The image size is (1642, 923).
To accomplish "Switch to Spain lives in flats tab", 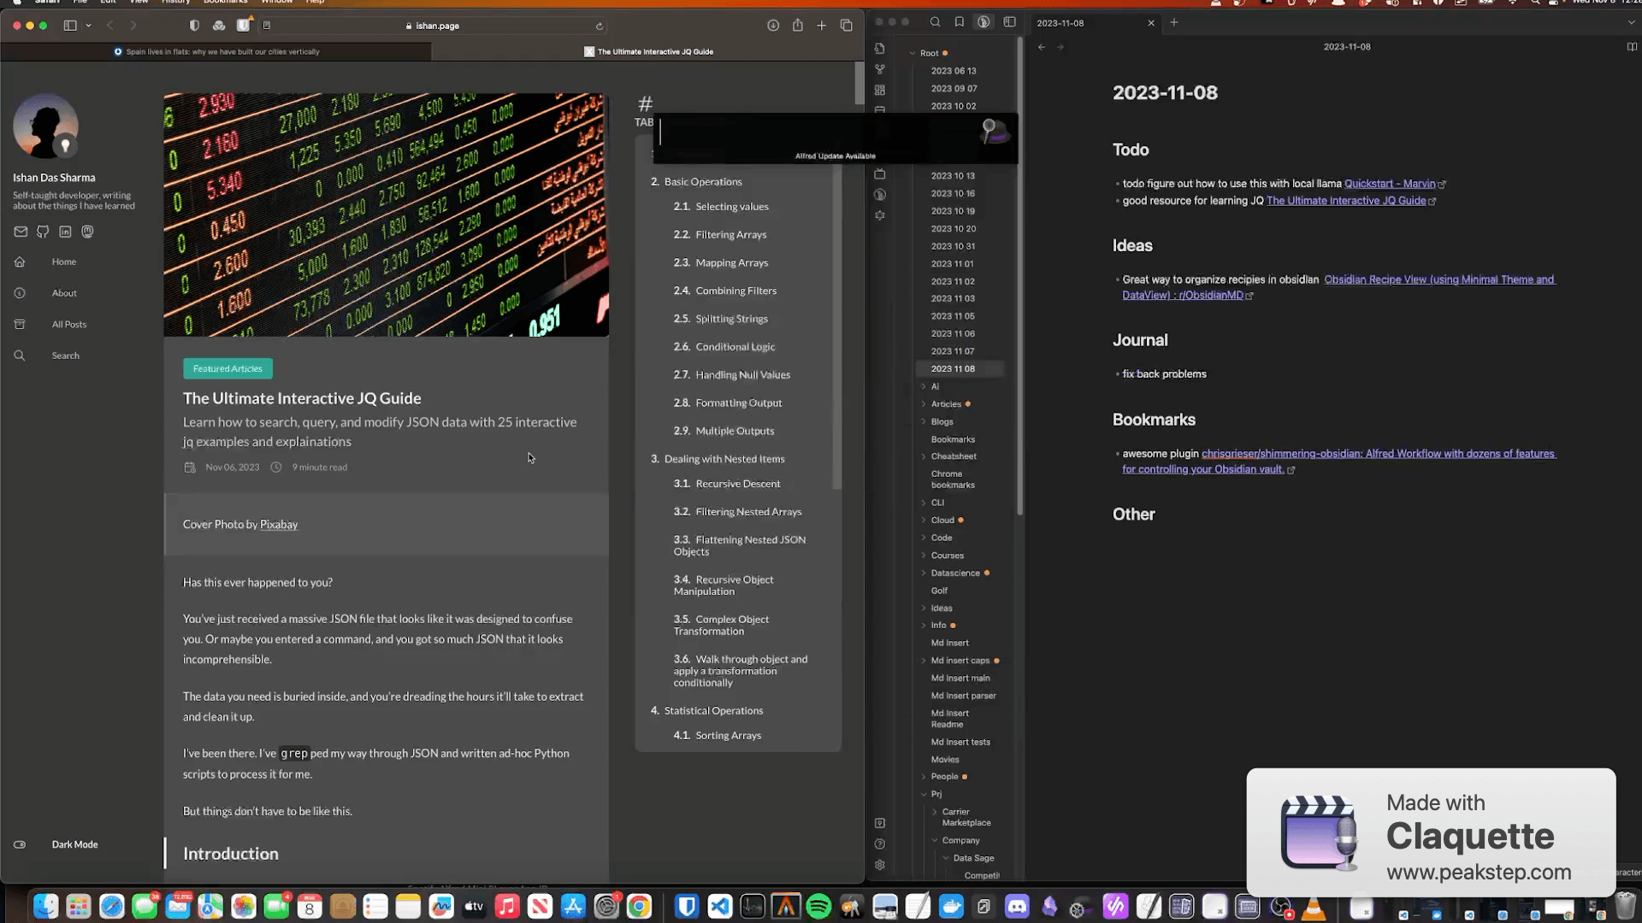I will pyautogui.click(x=216, y=51).
